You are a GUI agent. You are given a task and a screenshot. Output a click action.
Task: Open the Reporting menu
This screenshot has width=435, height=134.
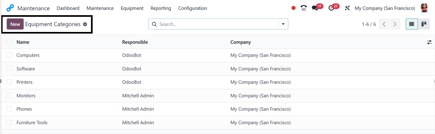point(161,8)
